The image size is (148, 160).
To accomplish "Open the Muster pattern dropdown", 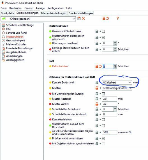I will pos(117,88).
